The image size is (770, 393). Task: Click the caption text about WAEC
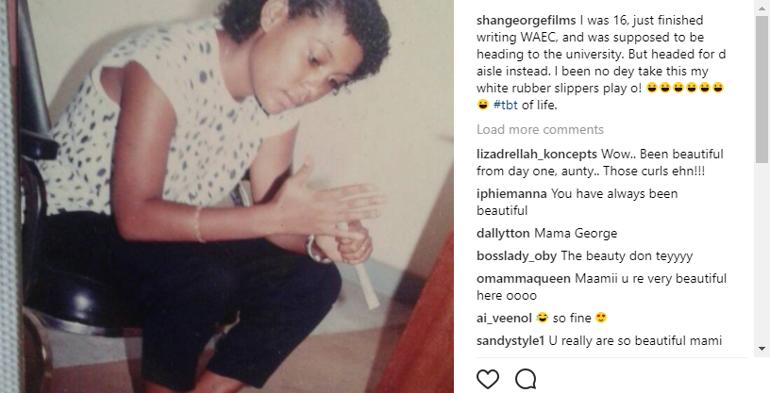[x=601, y=63]
